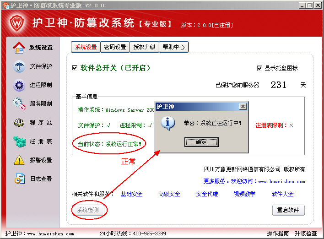Open 进程限制 sidebar label
This screenshot has height=239, width=324.
click(x=41, y=85)
